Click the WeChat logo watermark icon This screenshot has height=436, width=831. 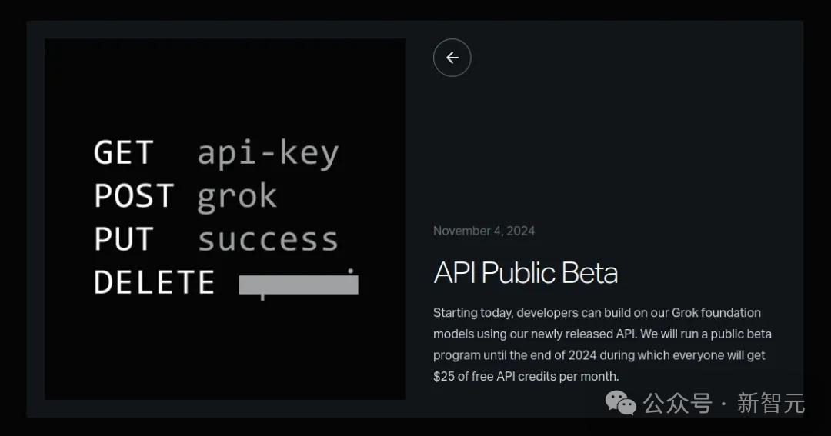pyautogui.click(x=622, y=402)
